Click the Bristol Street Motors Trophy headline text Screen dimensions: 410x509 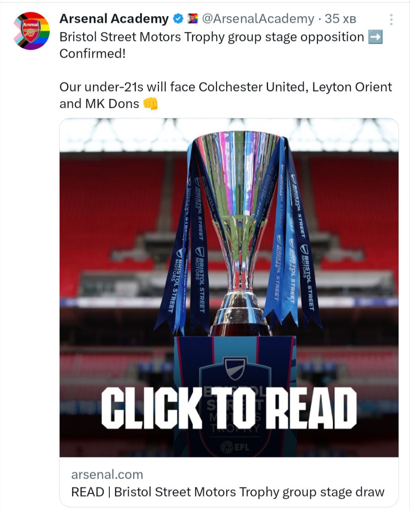[212, 37]
